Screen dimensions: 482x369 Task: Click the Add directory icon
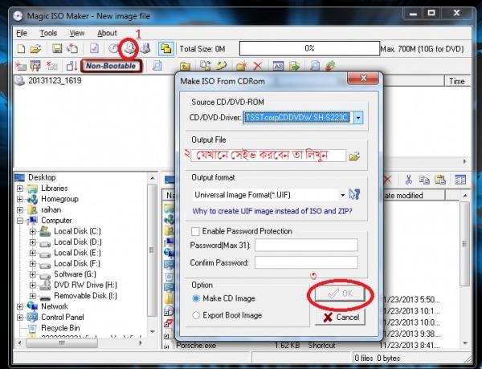click(x=35, y=66)
